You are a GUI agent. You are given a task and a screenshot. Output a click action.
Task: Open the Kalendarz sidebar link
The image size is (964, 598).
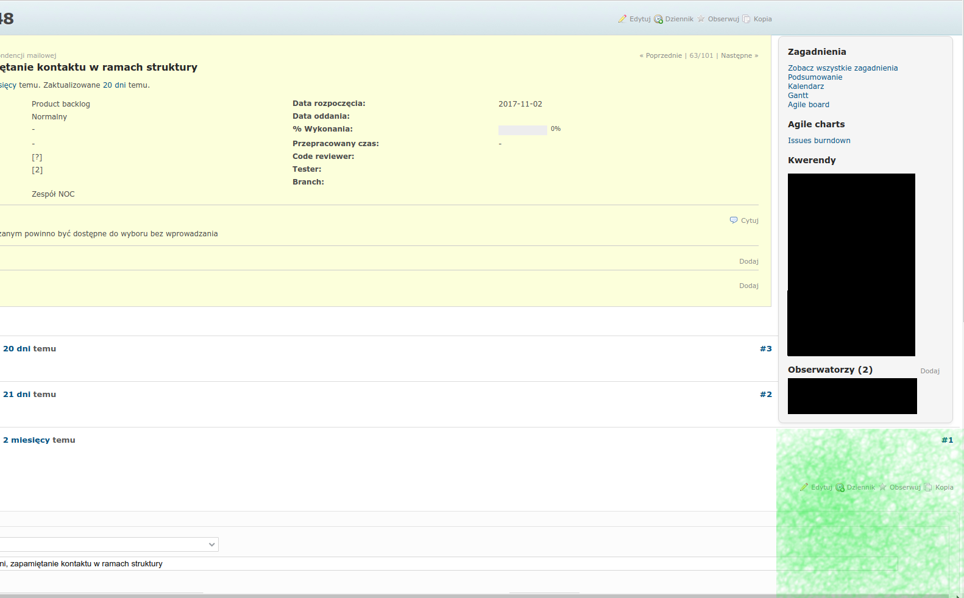point(806,86)
